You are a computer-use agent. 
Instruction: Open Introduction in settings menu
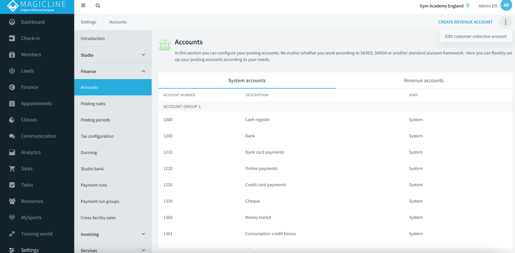click(113, 38)
